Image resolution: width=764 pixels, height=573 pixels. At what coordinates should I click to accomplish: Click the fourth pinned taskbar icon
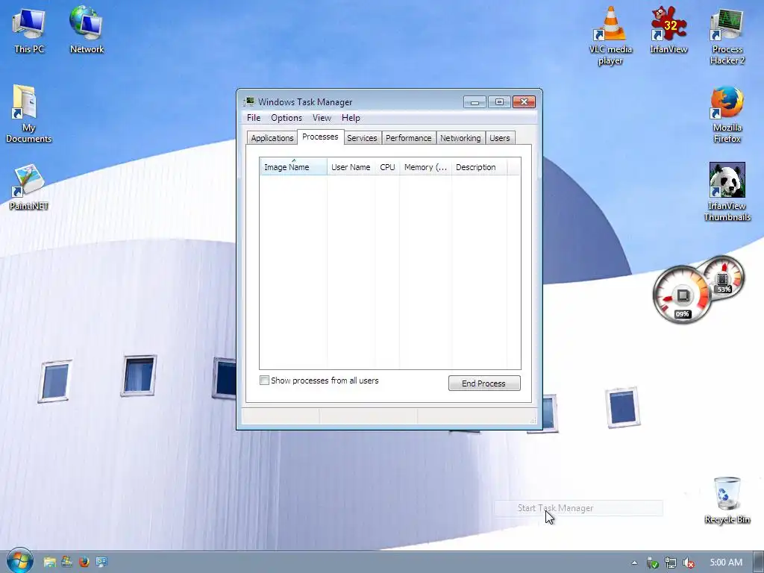101,563
